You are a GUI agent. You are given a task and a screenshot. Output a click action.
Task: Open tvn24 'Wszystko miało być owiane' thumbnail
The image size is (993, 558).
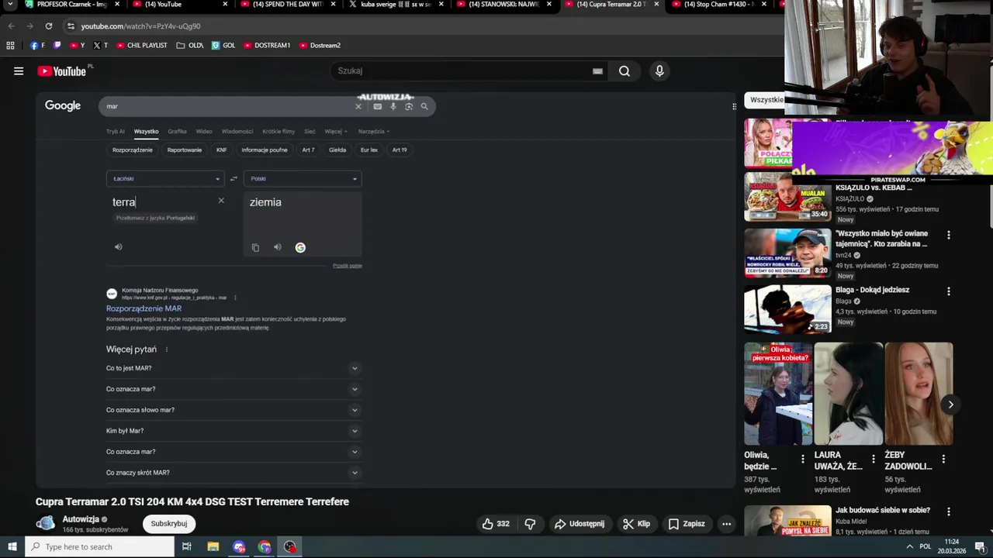(787, 253)
